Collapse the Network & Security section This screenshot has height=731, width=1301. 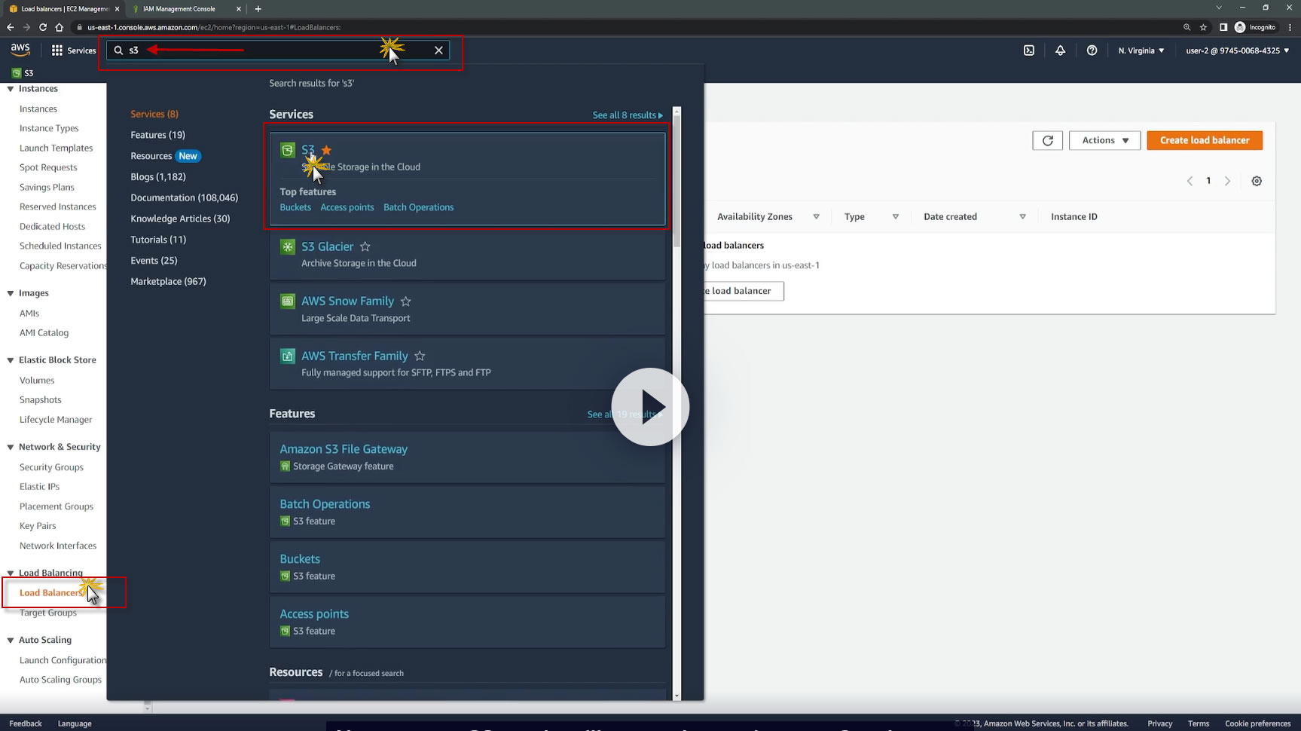coord(11,447)
